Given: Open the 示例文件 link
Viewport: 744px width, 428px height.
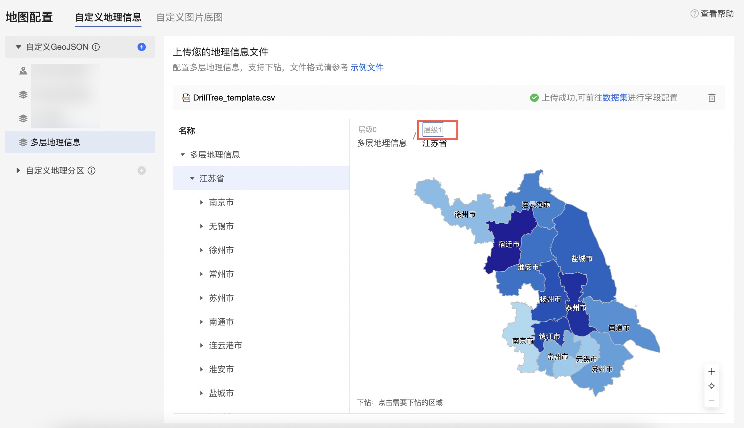Looking at the screenshot, I should point(367,68).
